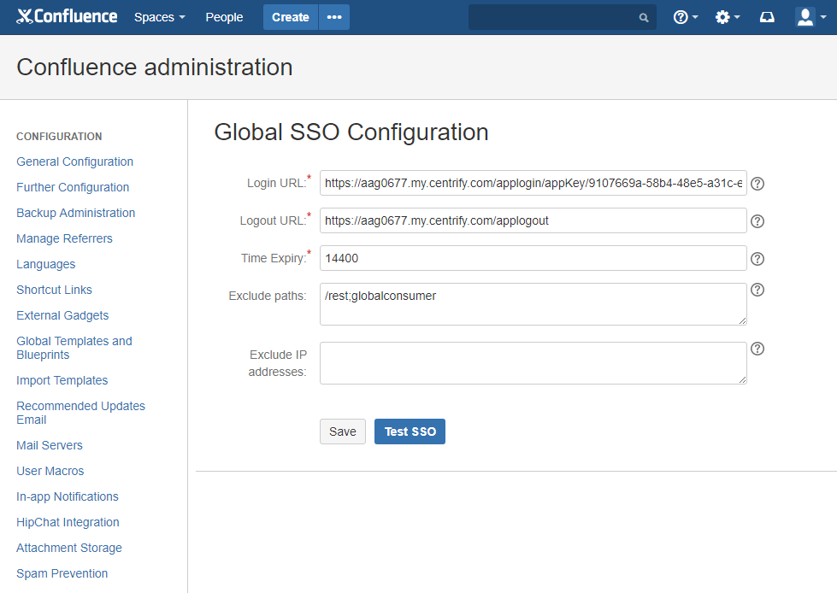Open the ellipsis menu next to Create
837x593 pixels.
[333, 17]
